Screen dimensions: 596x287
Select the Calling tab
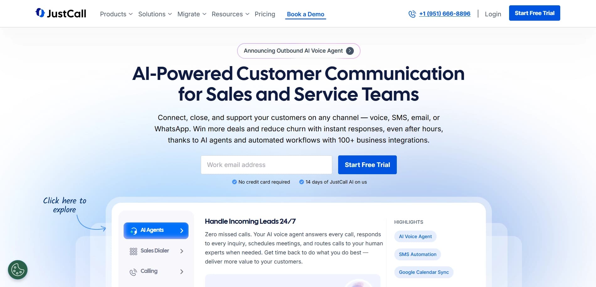pos(156,272)
